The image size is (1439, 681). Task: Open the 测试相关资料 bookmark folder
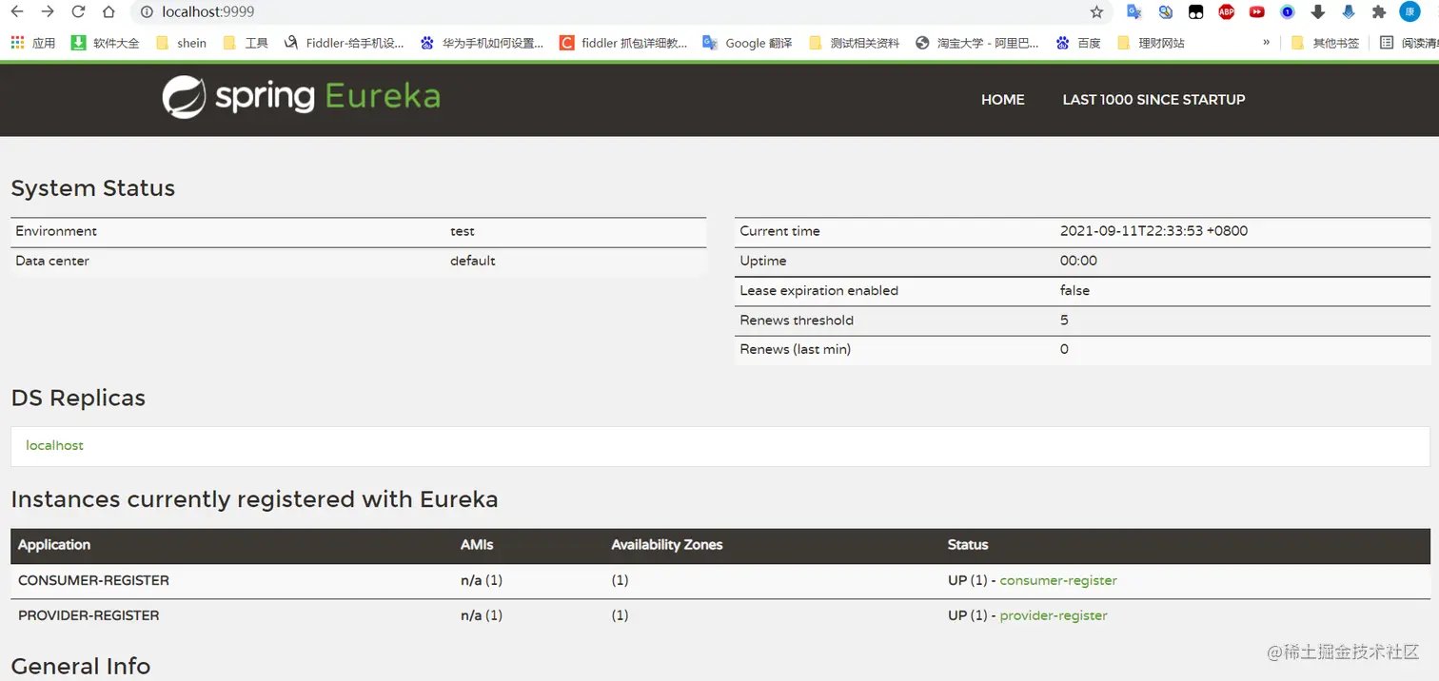854,43
